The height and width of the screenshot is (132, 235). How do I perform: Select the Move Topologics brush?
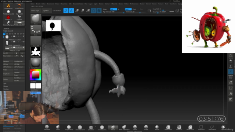point(124,128)
